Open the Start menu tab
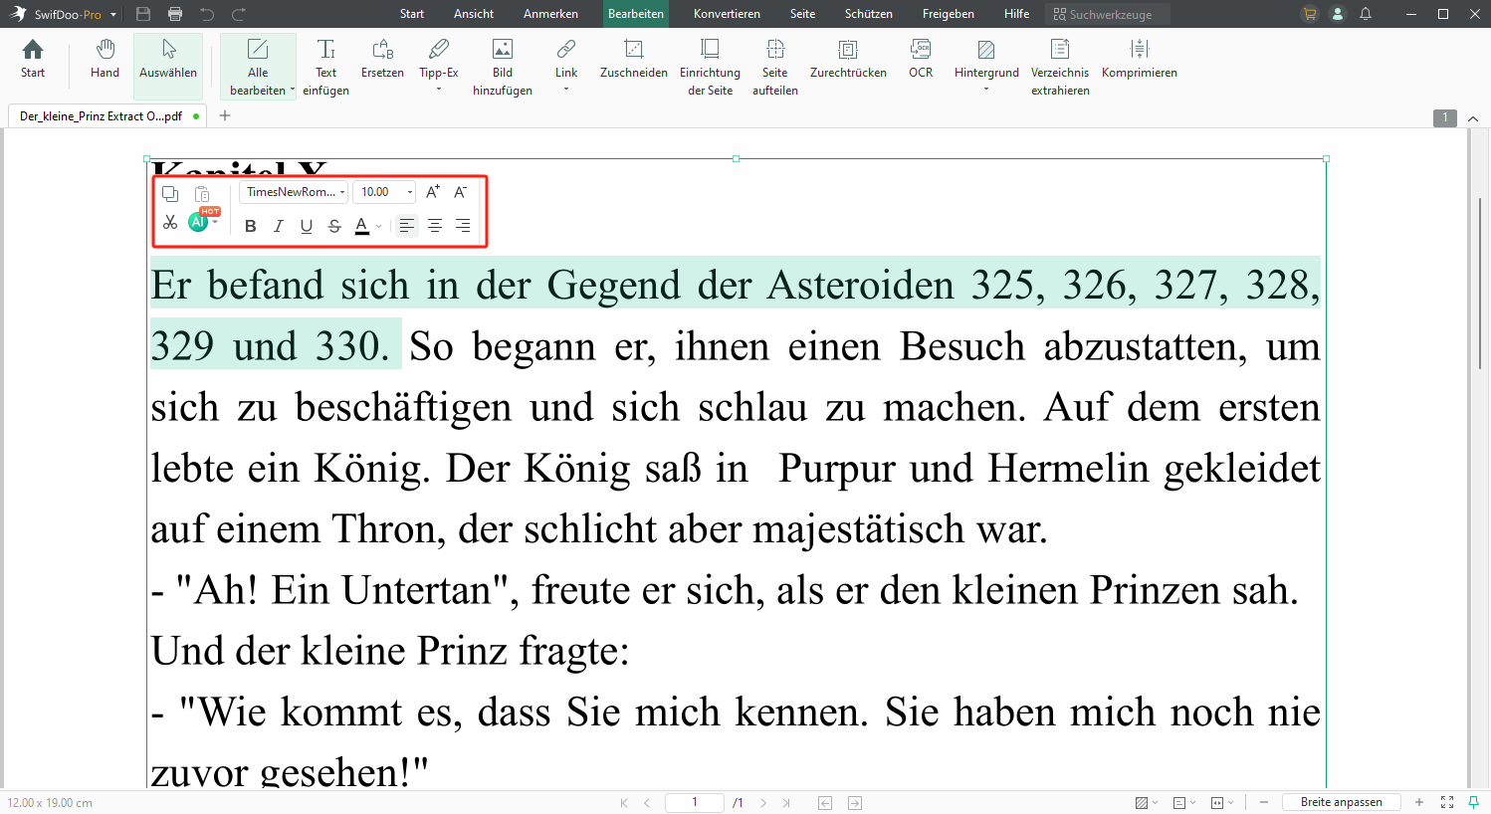Viewport: 1491px width, 814px height. [412, 14]
